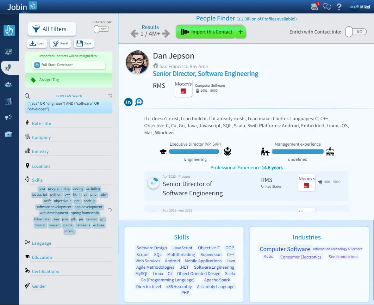This screenshot has width=374, height=305.
Task: Expand the Role Title filter
Action: (x=41, y=123)
